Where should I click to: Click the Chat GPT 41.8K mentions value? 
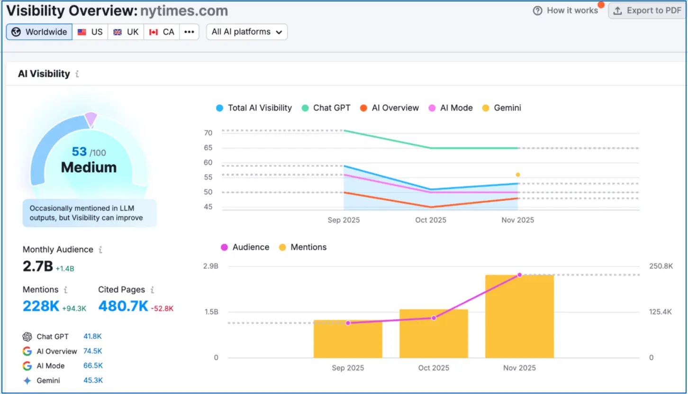[92, 337]
